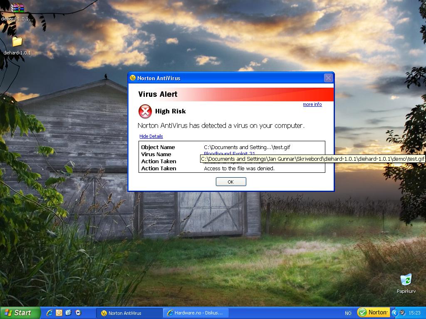This screenshot has height=319, width=426.
Task: Click the clock showing 15:23
Action: (414, 313)
